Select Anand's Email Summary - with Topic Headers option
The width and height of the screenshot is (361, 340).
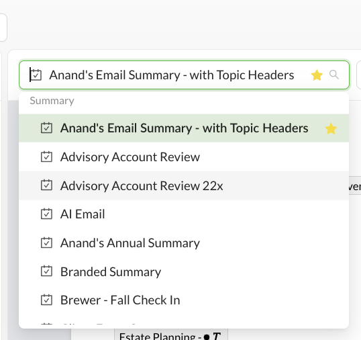coord(184,128)
